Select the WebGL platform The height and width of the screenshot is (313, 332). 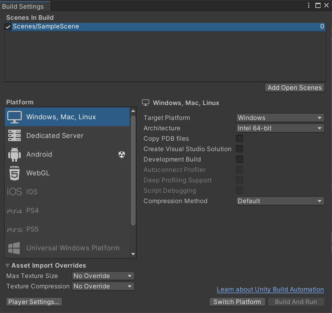(x=67, y=173)
